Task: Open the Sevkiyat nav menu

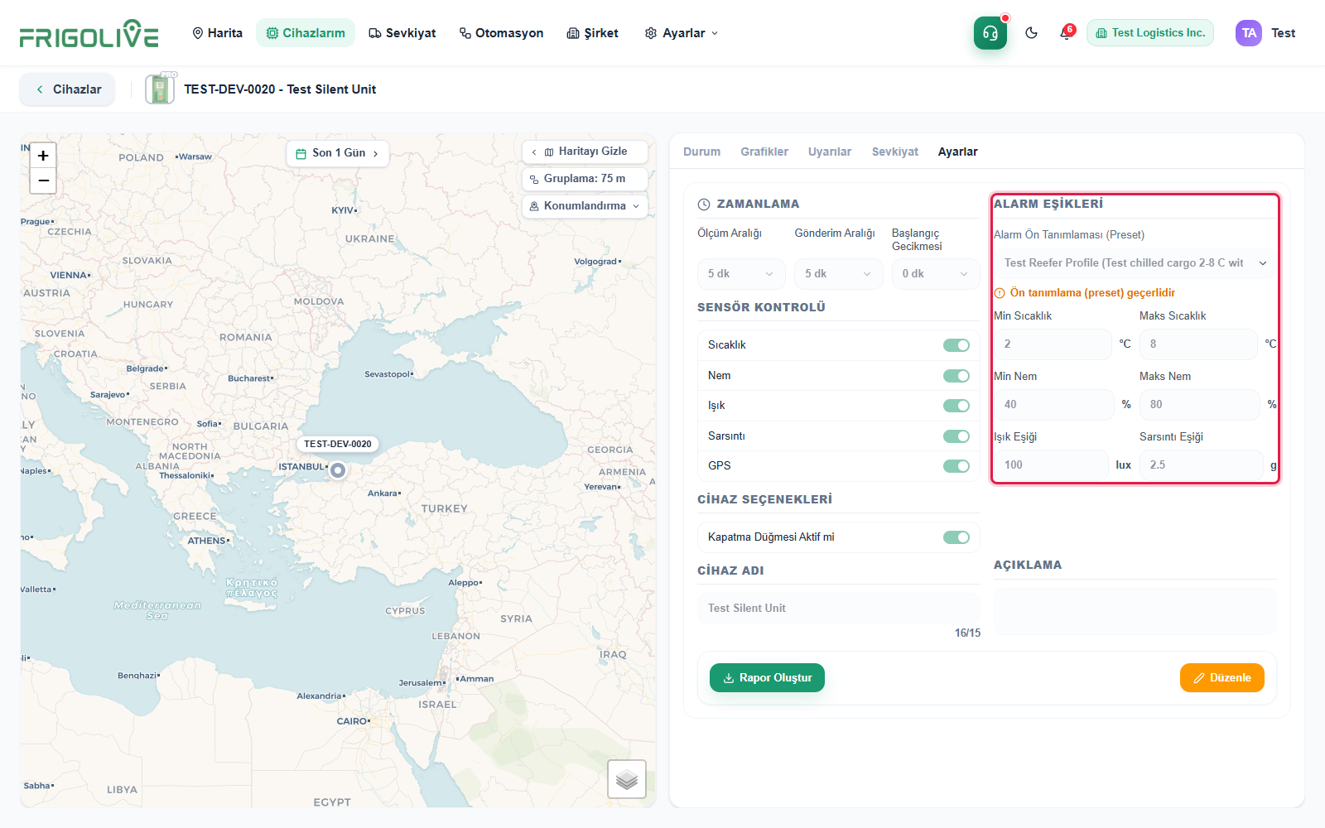Action: pyautogui.click(x=402, y=33)
